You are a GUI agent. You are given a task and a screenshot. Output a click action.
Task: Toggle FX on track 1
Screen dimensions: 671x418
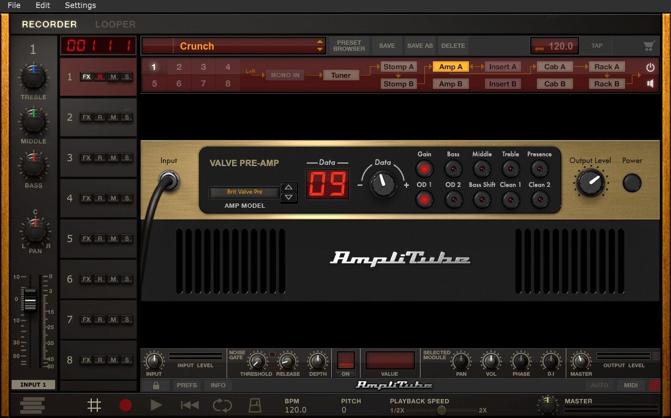tap(86, 77)
